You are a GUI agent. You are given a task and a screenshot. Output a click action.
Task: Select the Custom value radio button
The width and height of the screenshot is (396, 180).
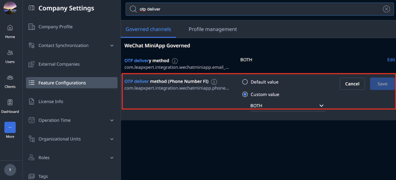click(x=245, y=95)
